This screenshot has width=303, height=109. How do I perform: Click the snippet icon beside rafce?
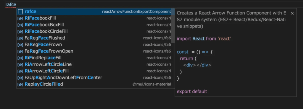pyautogui.click(x=20, y=12)
